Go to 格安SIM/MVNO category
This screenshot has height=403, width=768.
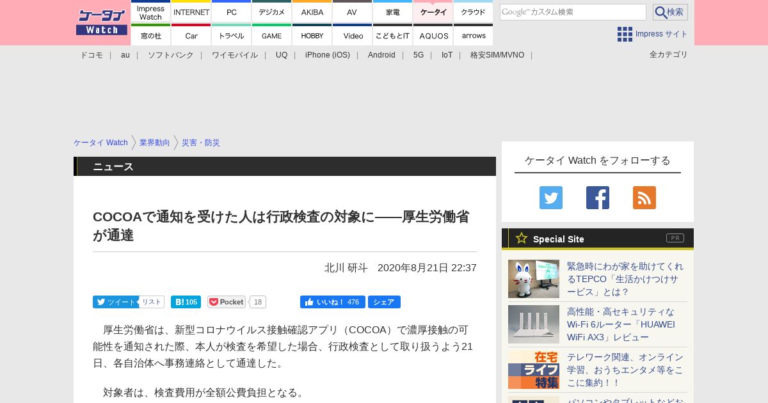pos(497,55)
